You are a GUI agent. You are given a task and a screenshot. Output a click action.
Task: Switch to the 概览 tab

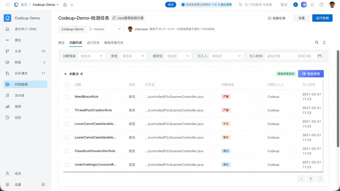[x=61, y=43]
